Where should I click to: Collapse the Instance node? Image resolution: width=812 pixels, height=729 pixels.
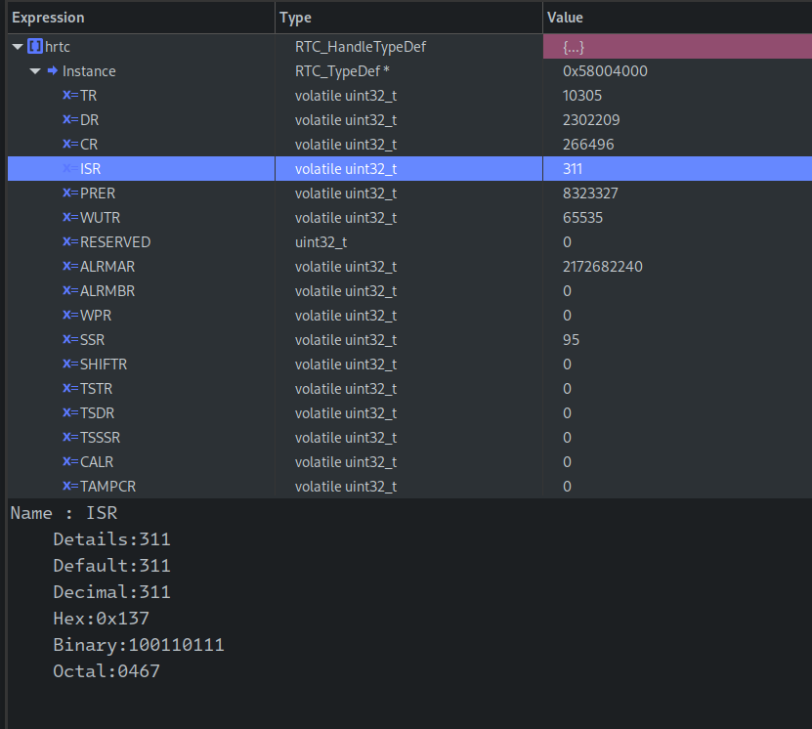(x=34, y=70)
